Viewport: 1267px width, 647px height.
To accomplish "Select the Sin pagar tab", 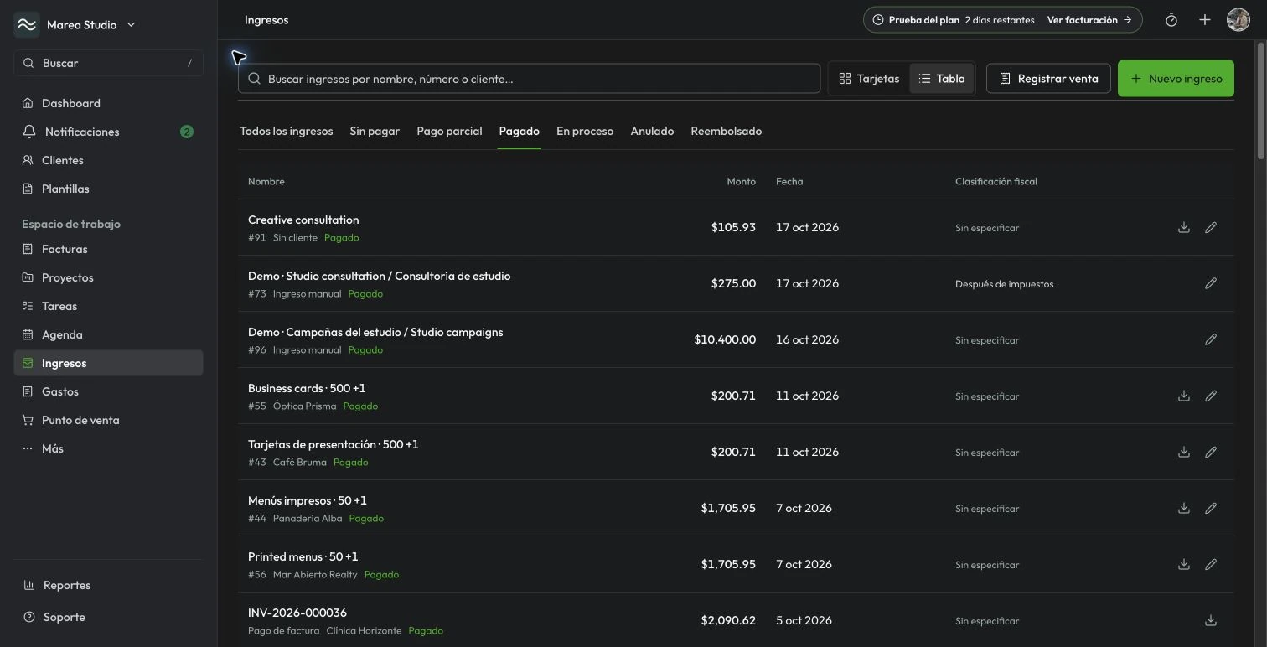I will (375, 131).
